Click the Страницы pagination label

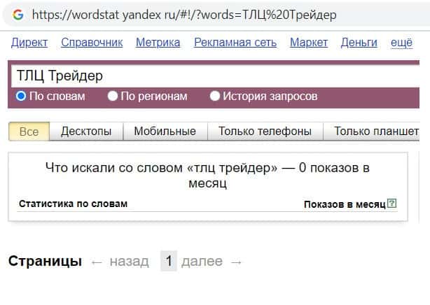(x=45, y=261)
